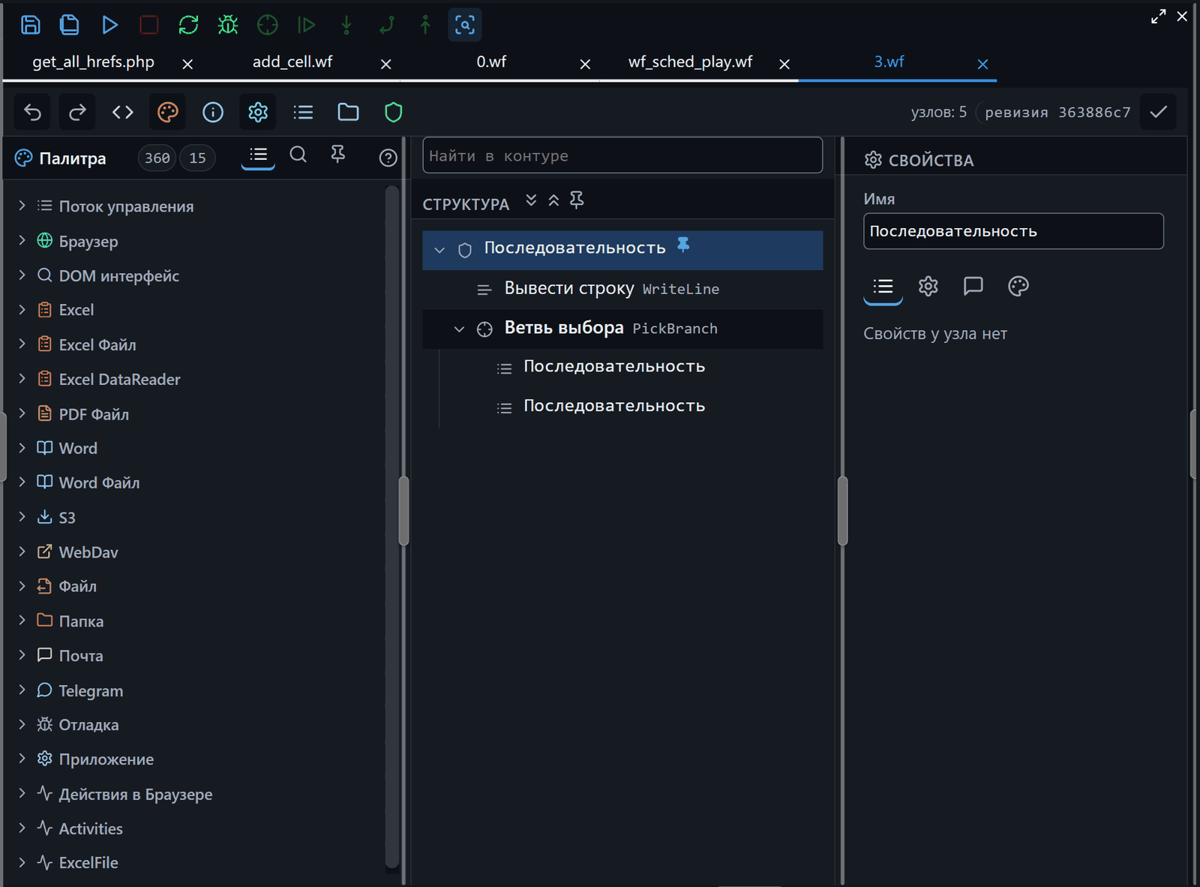
Task: Open Palette search magnifier icon
Action: click(x=298, y=155)
